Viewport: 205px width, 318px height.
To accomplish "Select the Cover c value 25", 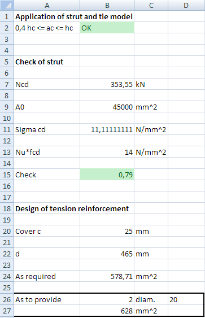I will point(107,231).
